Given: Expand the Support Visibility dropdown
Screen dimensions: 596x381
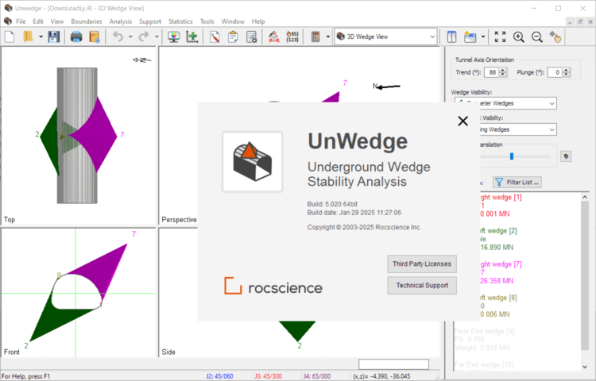Looking at the screenshot, I should (551, 129).
